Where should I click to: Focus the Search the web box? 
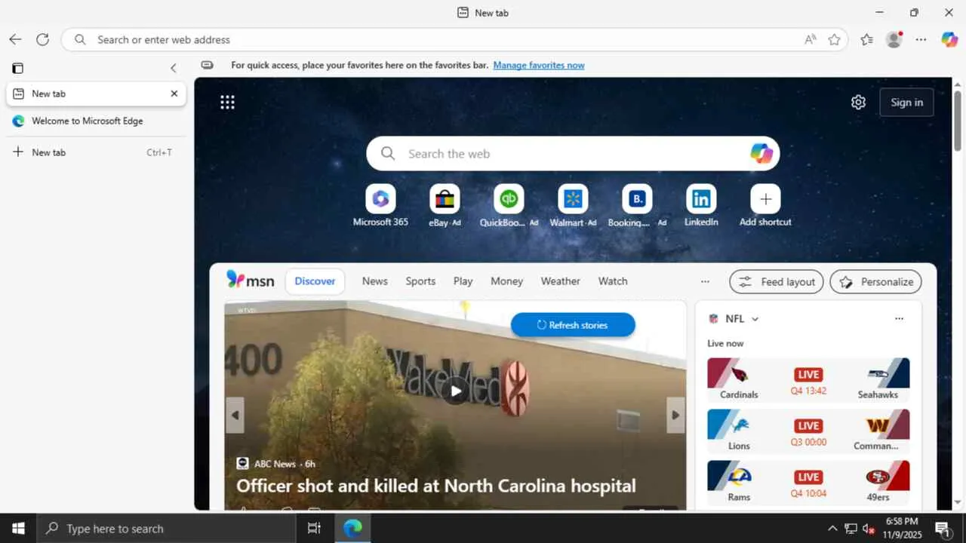coord(573,154)
